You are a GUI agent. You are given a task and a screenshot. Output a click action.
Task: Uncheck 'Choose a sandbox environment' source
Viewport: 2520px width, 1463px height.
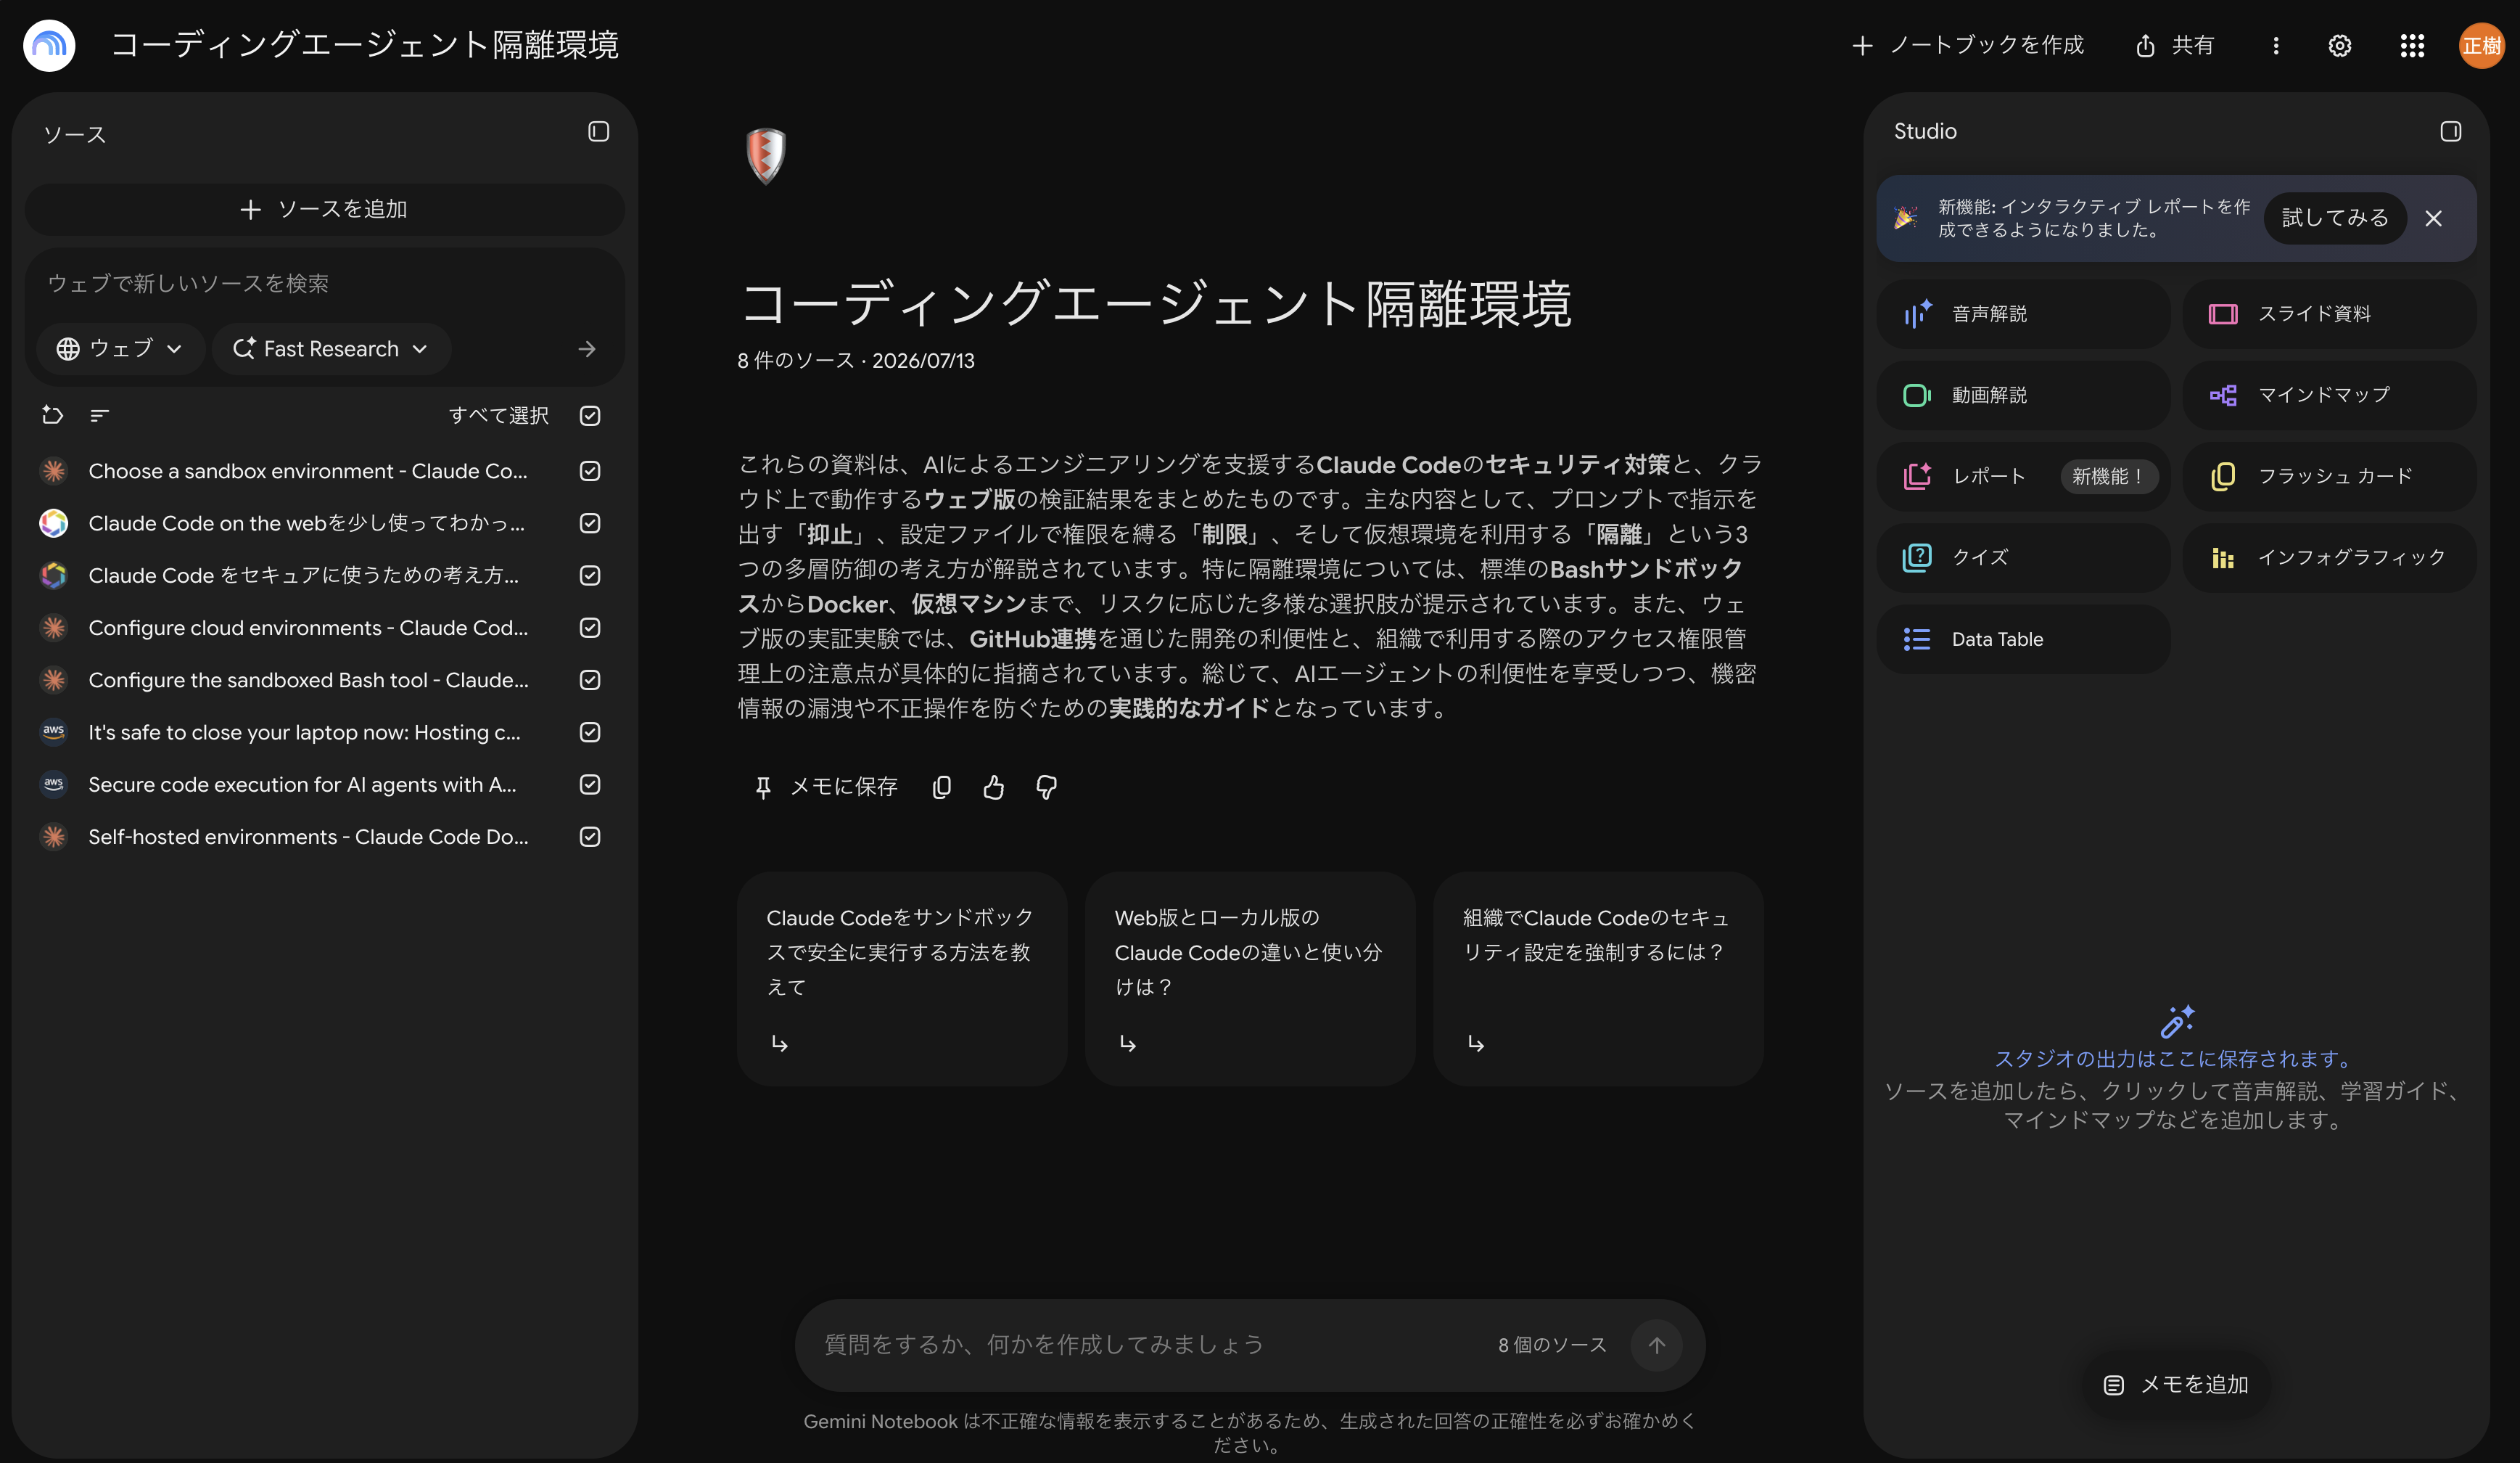coord(590,471)
